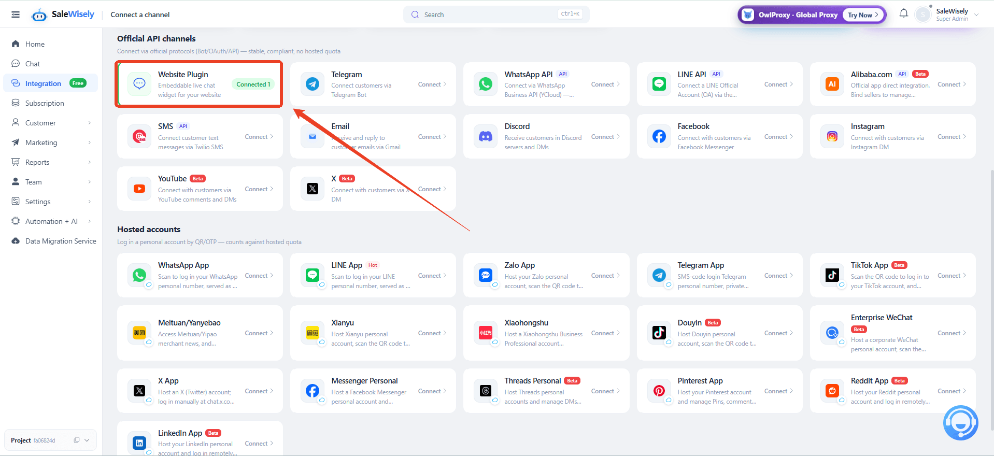Click the Douyin icon
Image resolution: width=994 pixels, height=456 pixels.
(x=659, y=333)
